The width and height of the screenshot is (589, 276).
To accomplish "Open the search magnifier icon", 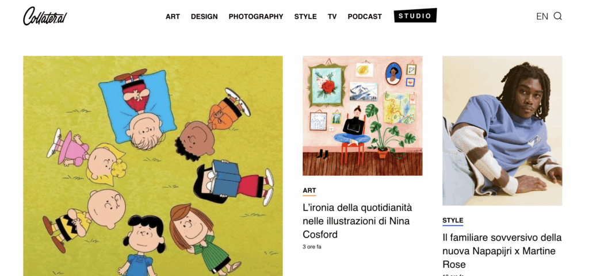I will [x=558, y=16].
